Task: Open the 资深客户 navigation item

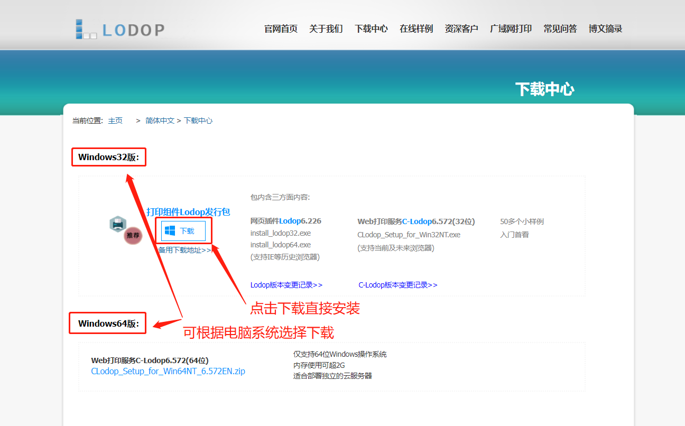Action: pos(461,29)
